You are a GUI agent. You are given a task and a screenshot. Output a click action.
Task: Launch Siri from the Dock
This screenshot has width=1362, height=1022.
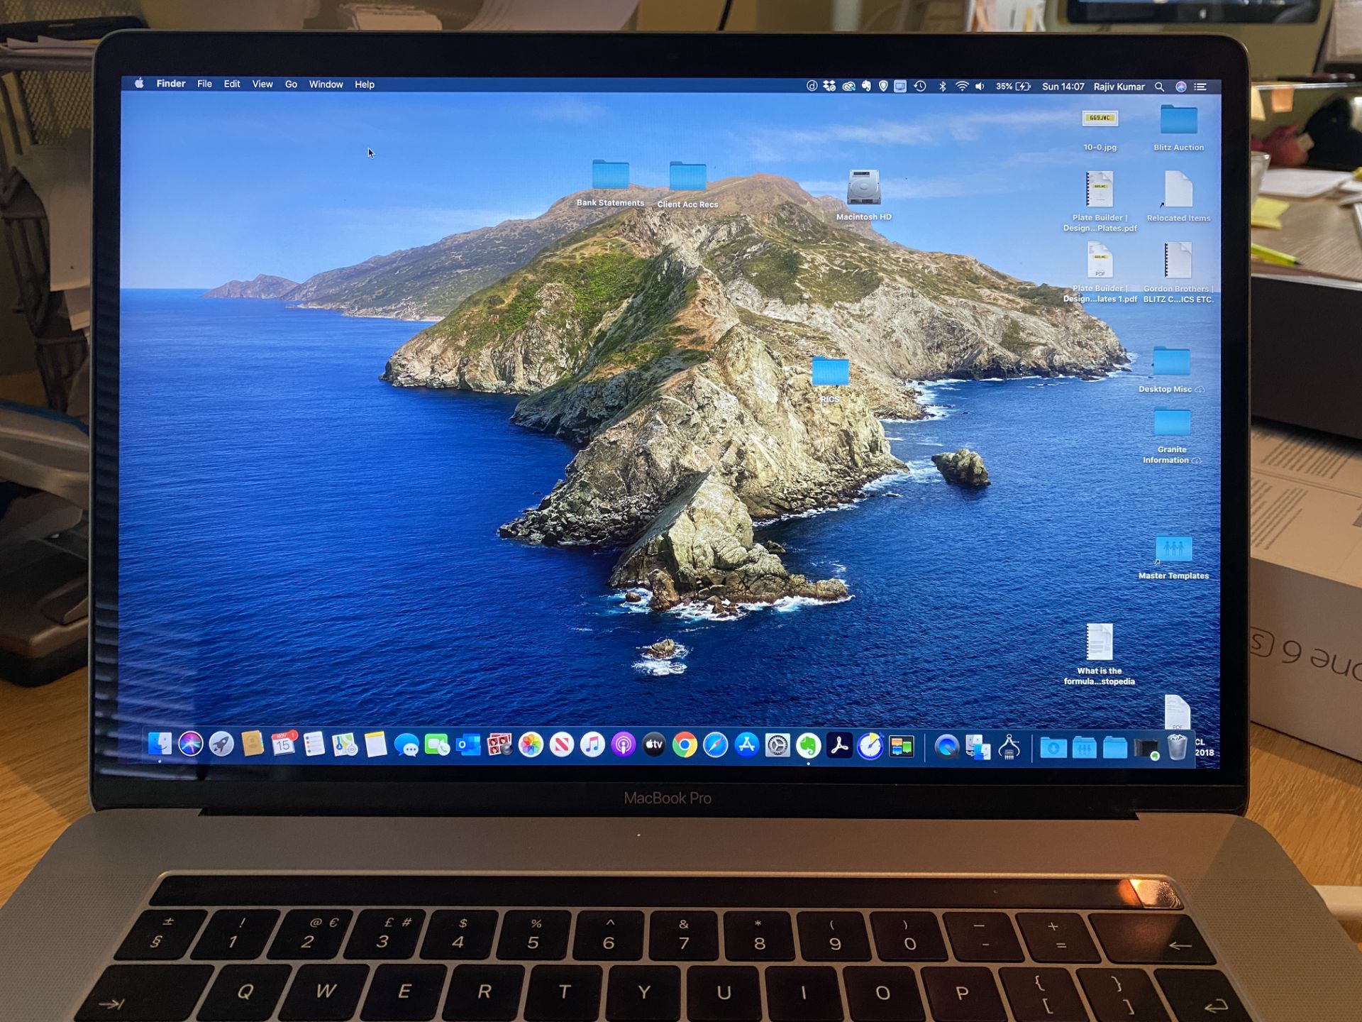click(x=190, y=744)
